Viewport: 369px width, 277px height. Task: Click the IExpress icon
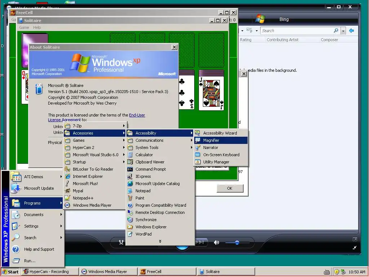click(x=130, y=176)
